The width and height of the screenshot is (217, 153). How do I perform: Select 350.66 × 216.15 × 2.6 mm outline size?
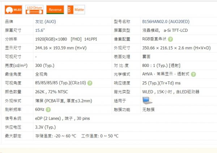[176, 48]
